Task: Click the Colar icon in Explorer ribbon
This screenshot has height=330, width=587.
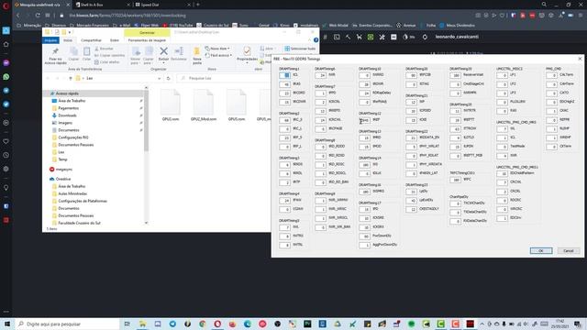Action: click(86, 51)
